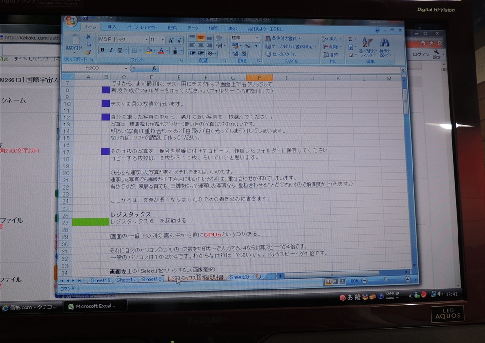The height and width of the screenshot is (343, 485).
Task: Increase indent icon
Action: 201,53
